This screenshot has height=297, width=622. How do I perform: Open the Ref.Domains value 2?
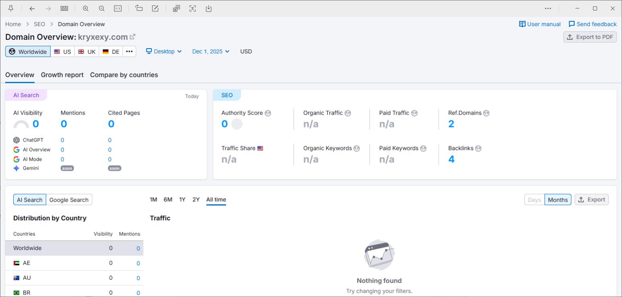pos(451,124)
